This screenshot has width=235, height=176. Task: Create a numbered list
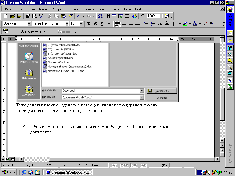pyautogui.click(x=146, y=24)
